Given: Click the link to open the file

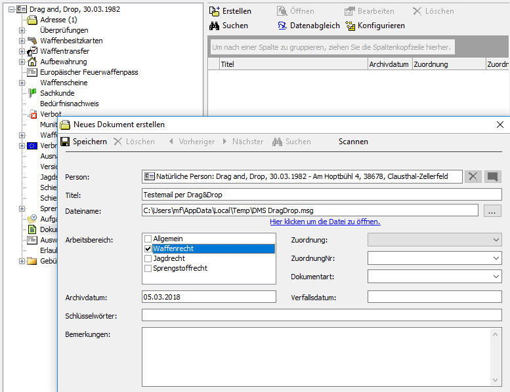Looking at the screenshot, I should [325, 222].
